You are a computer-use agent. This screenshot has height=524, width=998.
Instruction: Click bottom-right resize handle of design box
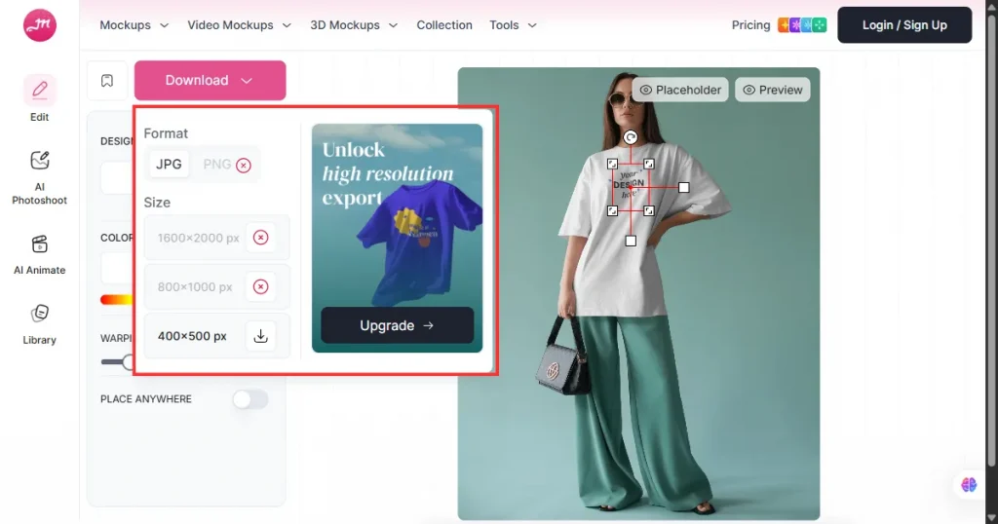coord(648,210)
